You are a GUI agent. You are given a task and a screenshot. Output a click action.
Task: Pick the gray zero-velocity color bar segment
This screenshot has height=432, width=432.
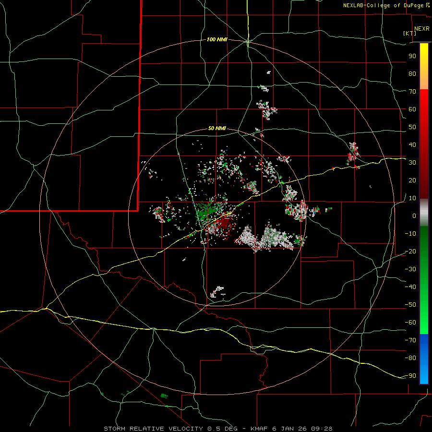(424, 213)
